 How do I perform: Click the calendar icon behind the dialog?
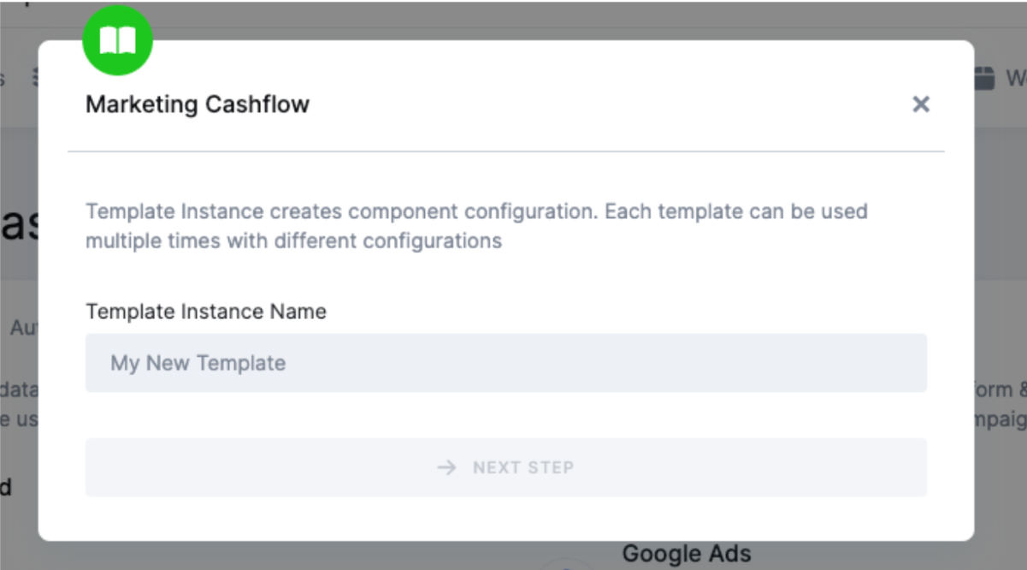coord(985,78)
